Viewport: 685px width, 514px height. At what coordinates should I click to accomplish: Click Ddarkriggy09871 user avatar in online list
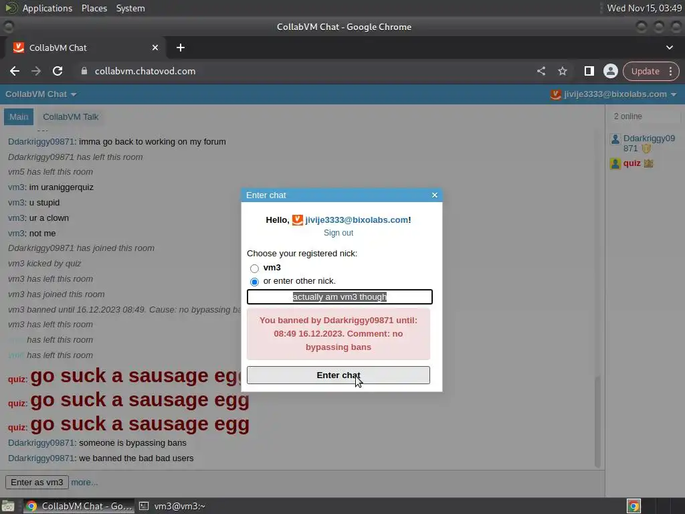(615, 139)
